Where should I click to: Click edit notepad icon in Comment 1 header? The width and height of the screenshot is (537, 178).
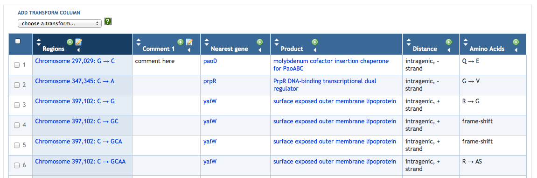coord(189,42)
